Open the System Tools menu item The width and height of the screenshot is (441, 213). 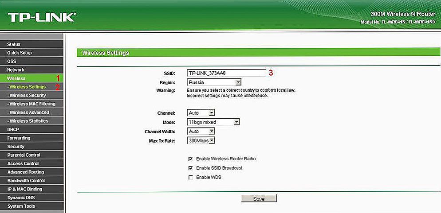31,206
